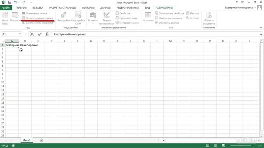The width and height of the screenshot is (264, 148).
Task: Open Excel Help question mark
Action: [x=237, y=2]
